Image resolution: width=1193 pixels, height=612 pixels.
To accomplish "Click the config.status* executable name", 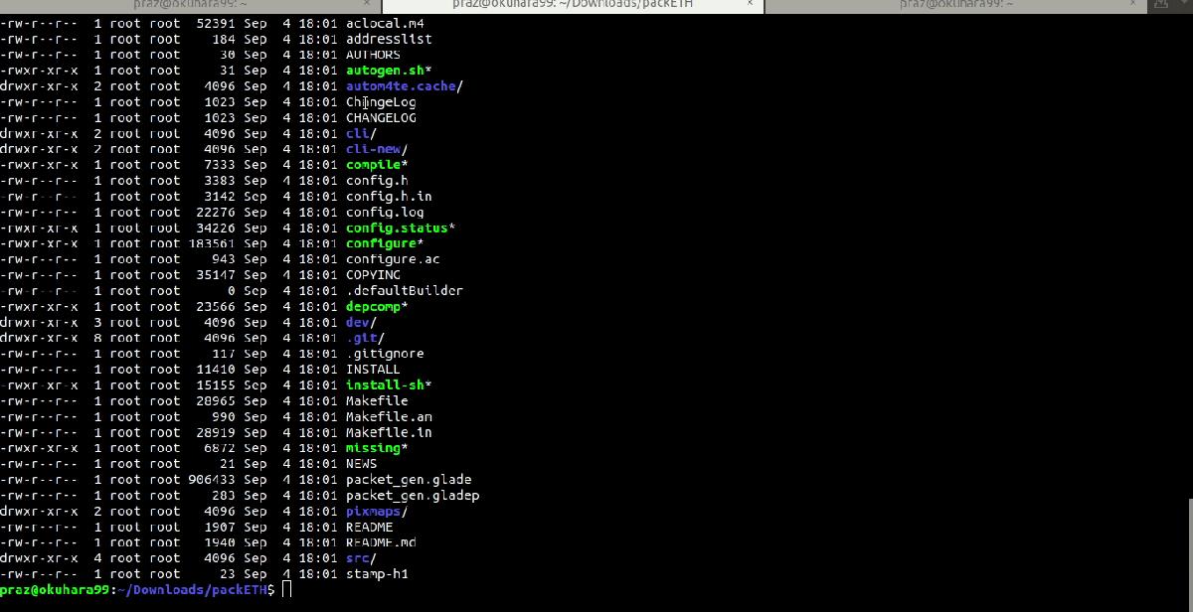I will coord(401,228).
